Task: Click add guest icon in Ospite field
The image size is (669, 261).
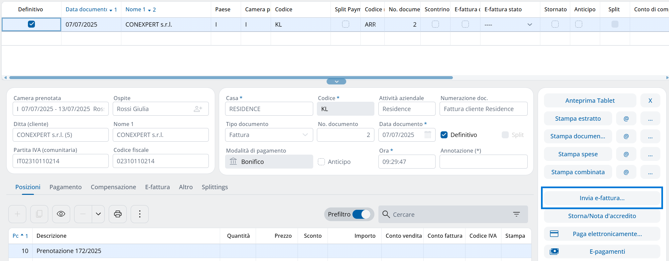Action: tap(198, 109)
